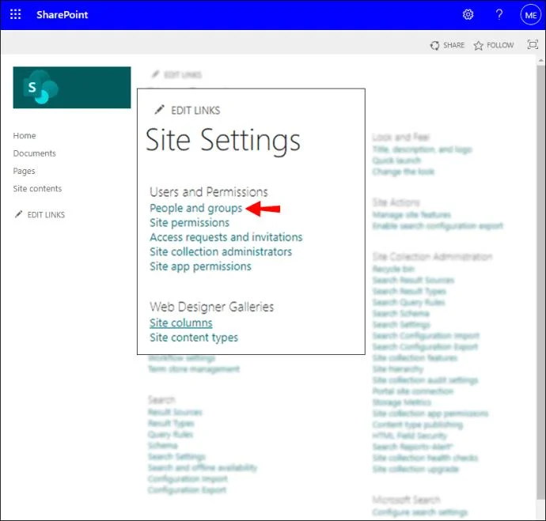Click EDIT LINKS in left sidebar

46,214
